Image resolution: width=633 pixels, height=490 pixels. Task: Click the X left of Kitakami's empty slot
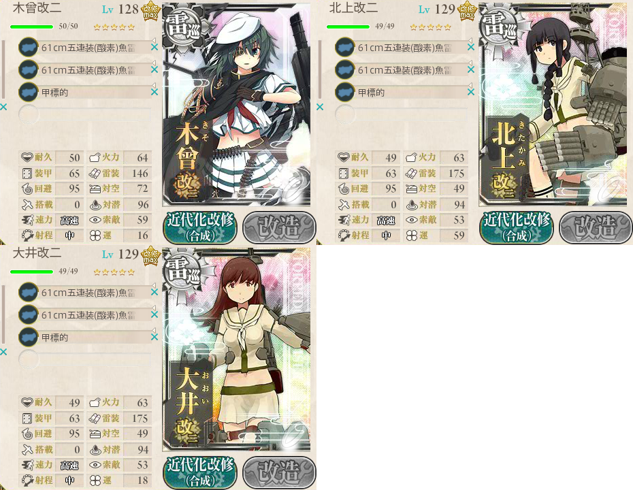pos(320,107)
